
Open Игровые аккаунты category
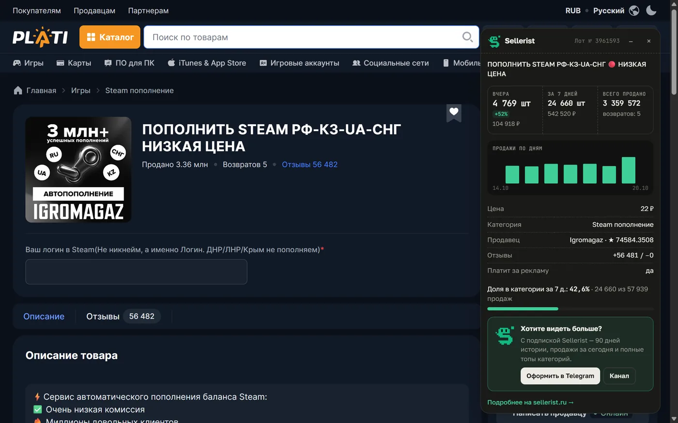pyautogui.click(x=299, y=63)
